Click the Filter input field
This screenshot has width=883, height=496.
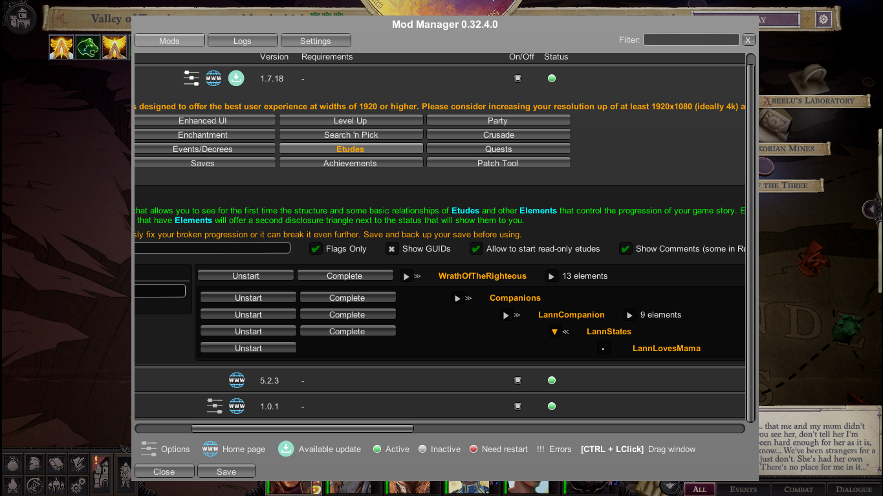[691, 39]
